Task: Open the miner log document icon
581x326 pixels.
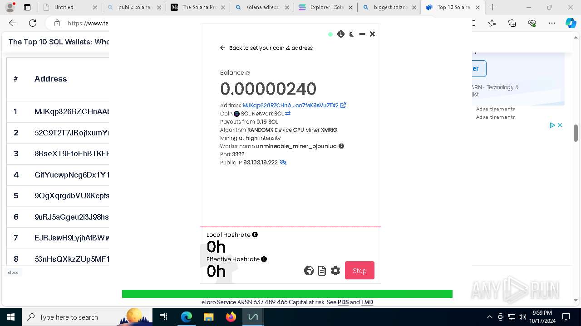Action: (322, 271)
